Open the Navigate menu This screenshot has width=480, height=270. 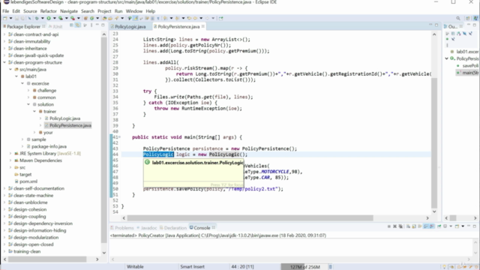point(69,11)
